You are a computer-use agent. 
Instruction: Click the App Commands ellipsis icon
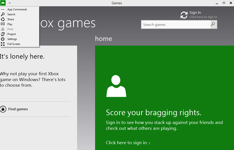point(3,9)
